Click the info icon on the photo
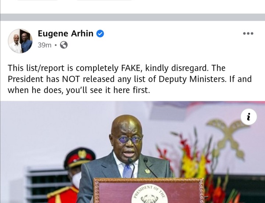This screenshot has height=203, width=265. point(248,117)
